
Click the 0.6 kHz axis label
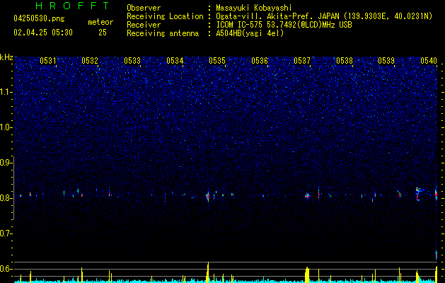coord(6,269)
